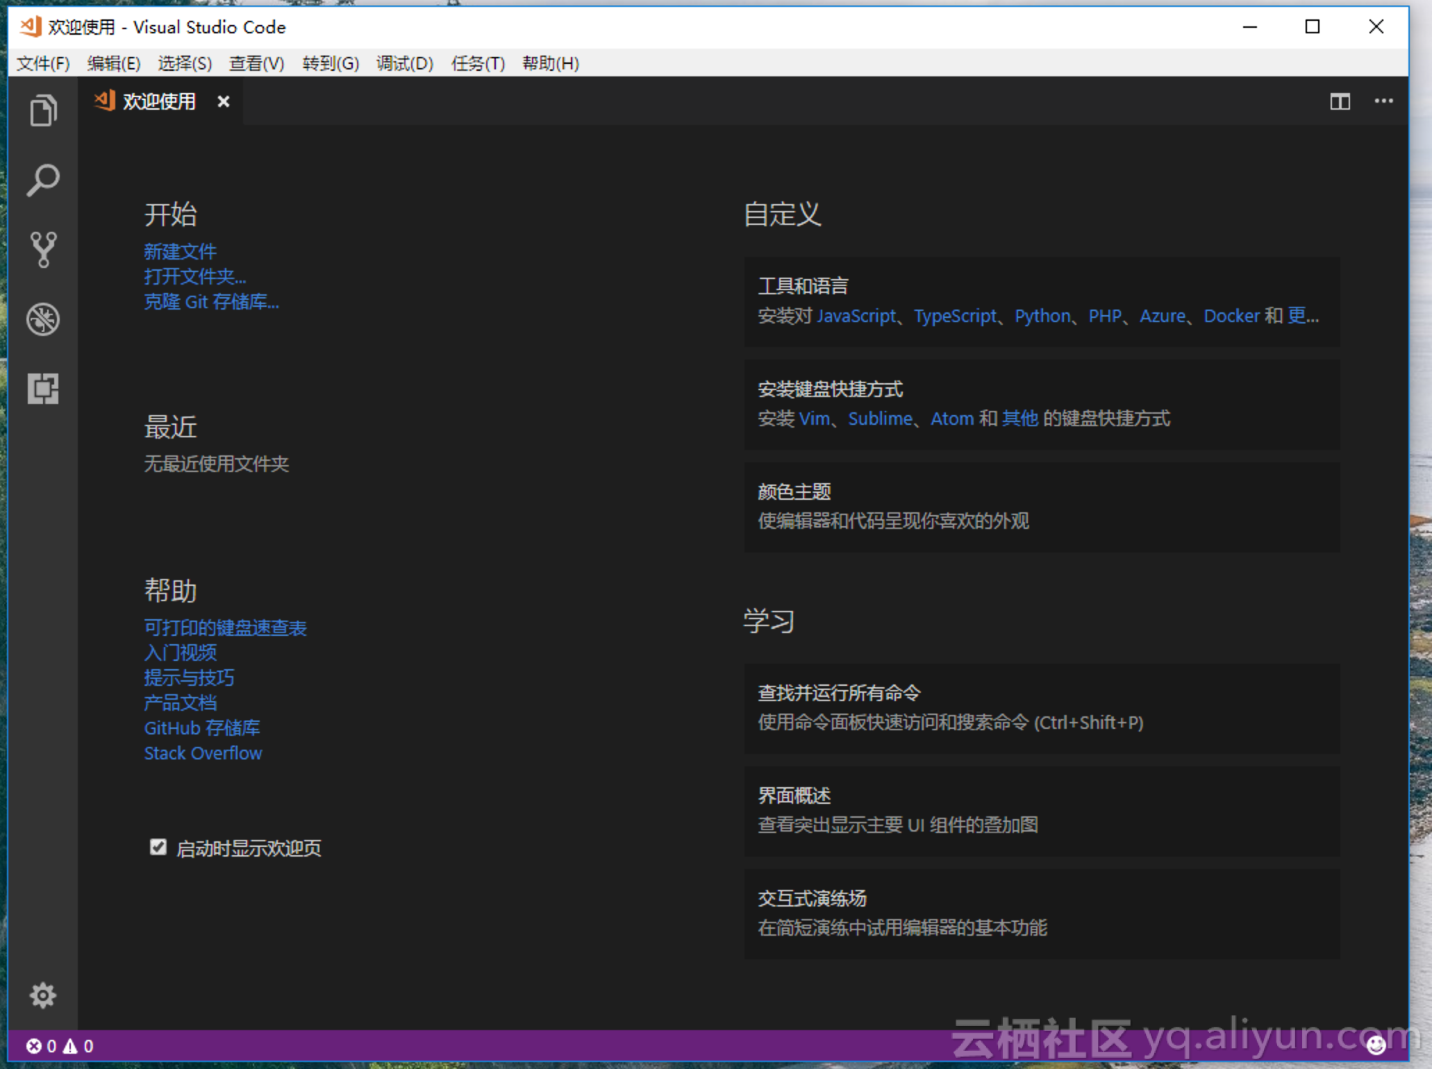
Task: Open the Explorer view in the activity bar
Action: (x=43, y=110)
